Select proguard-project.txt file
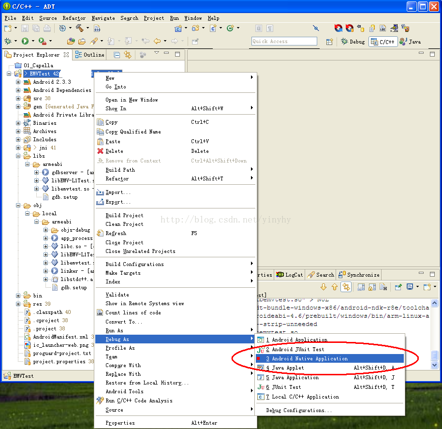 pyautogui.click(x=62, y=354)
